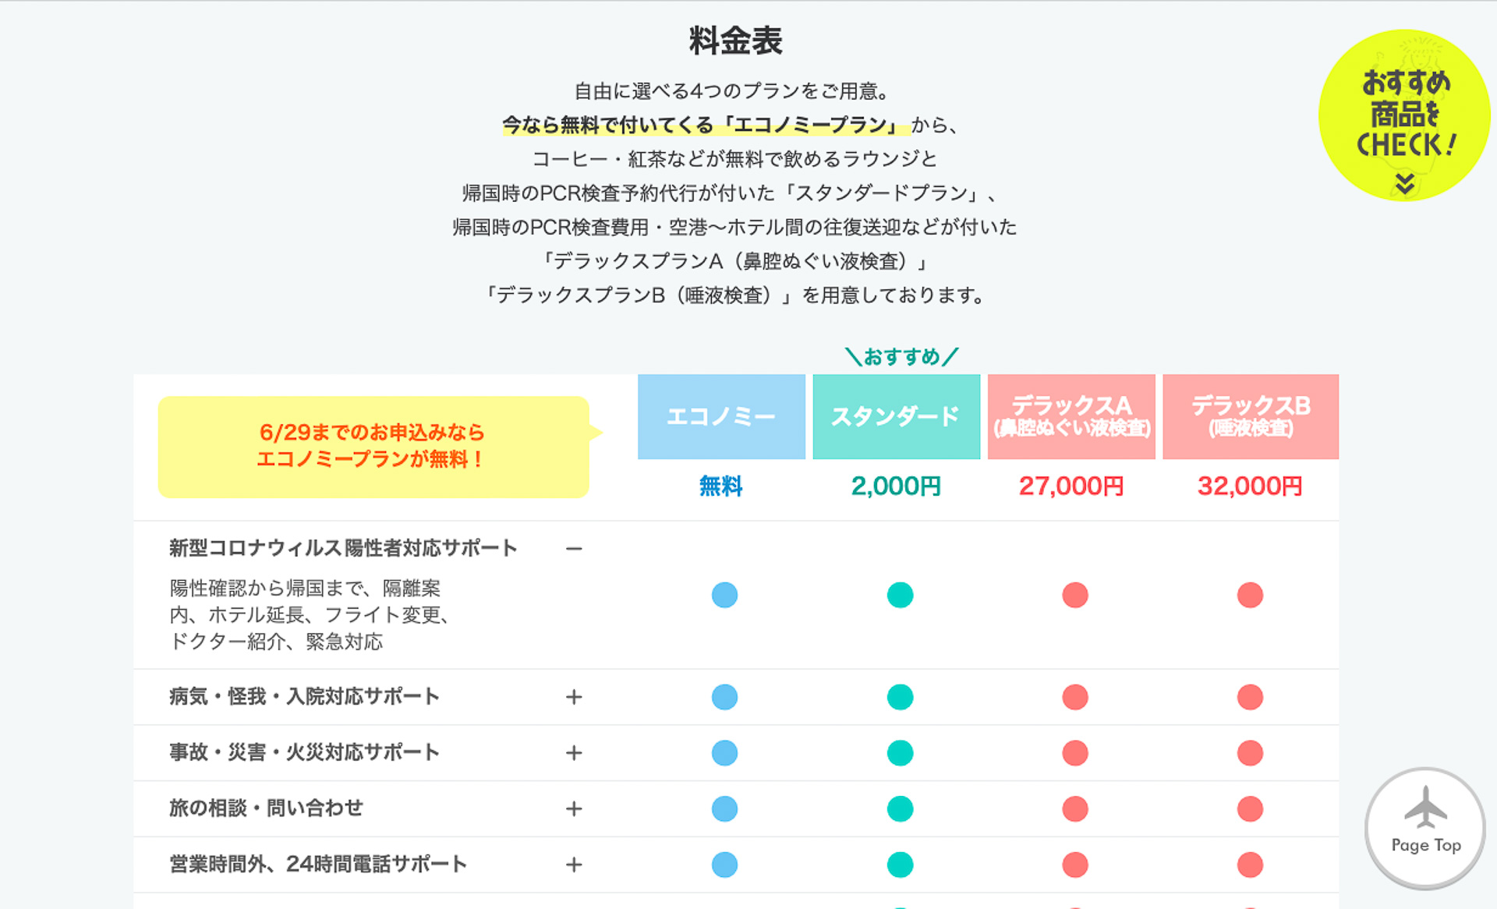This screenshot has height=909, width=1497.
Task: Click the red dot under デラックスB for 旅の相談・問い合わせ
Action: pyautogui.click(x=1251, y=809)
